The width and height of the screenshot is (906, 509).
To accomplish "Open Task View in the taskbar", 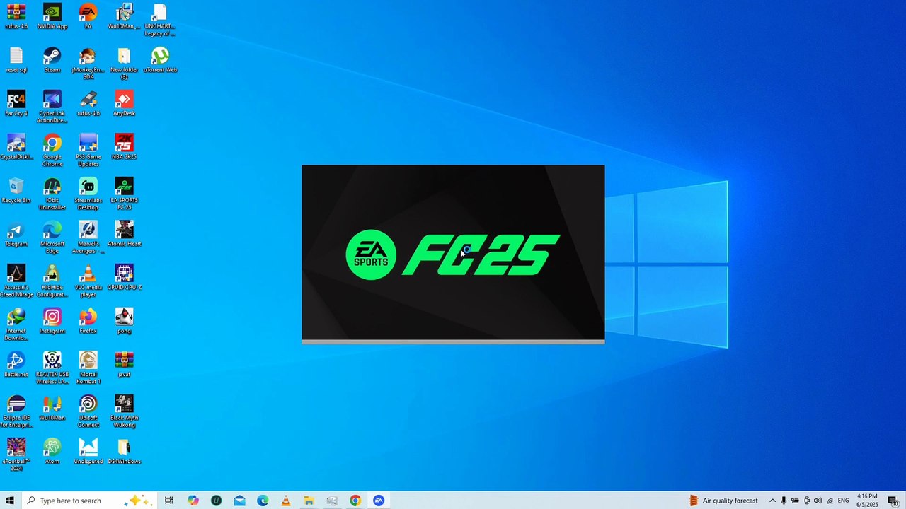I will (168, 501).
